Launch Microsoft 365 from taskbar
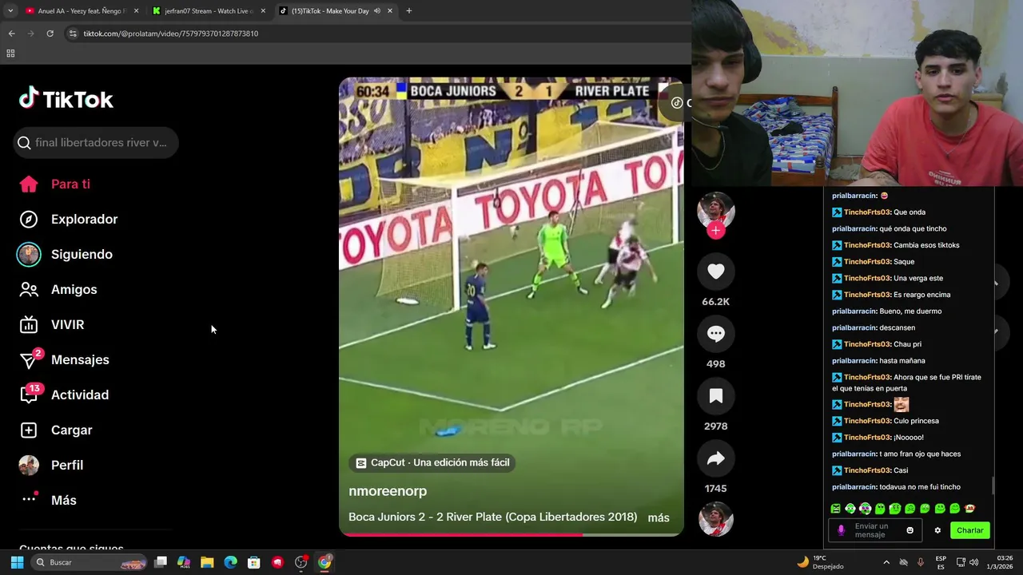 pos(184,562)
